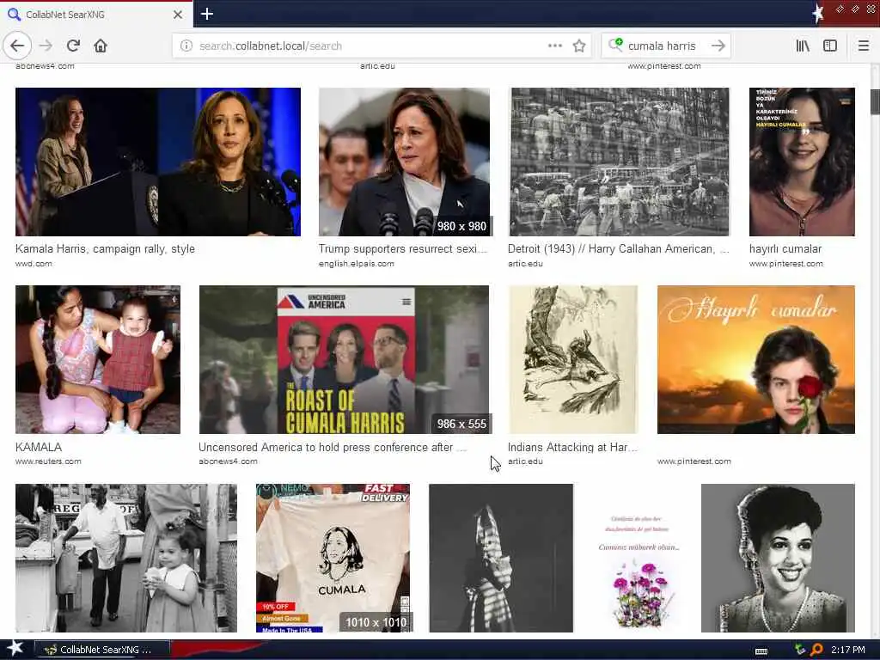Open the street vendor child photo
Image resolution: width=880 pixels, height=660 pixels.
click(126, 558)
